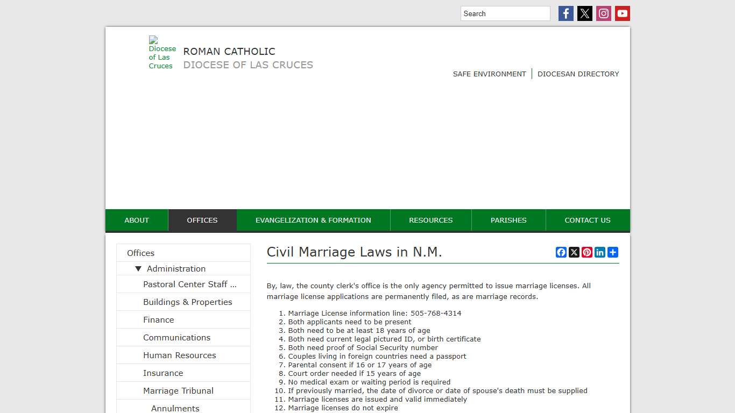
Task: Share the article on Pinterest
Action: 587,252
